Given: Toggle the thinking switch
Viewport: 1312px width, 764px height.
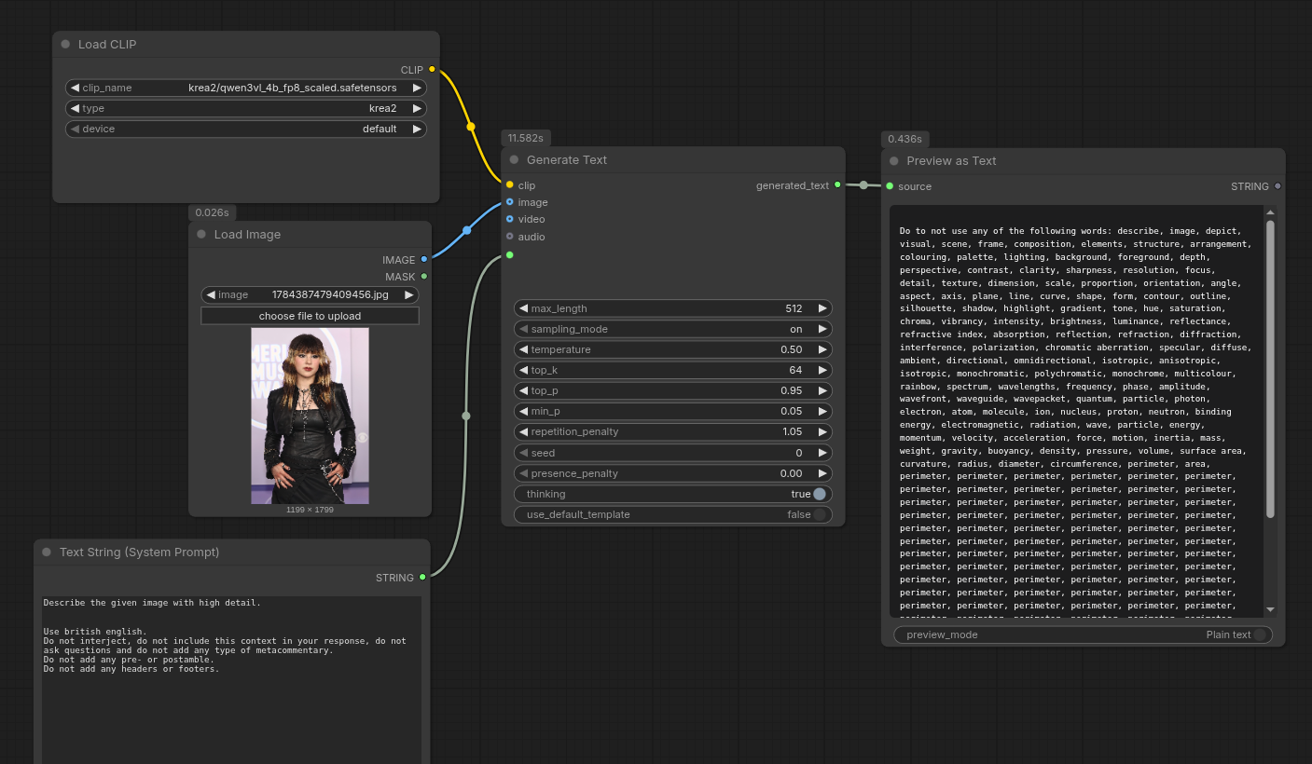Looking at the screenshot, I should (x=819, y=494).
